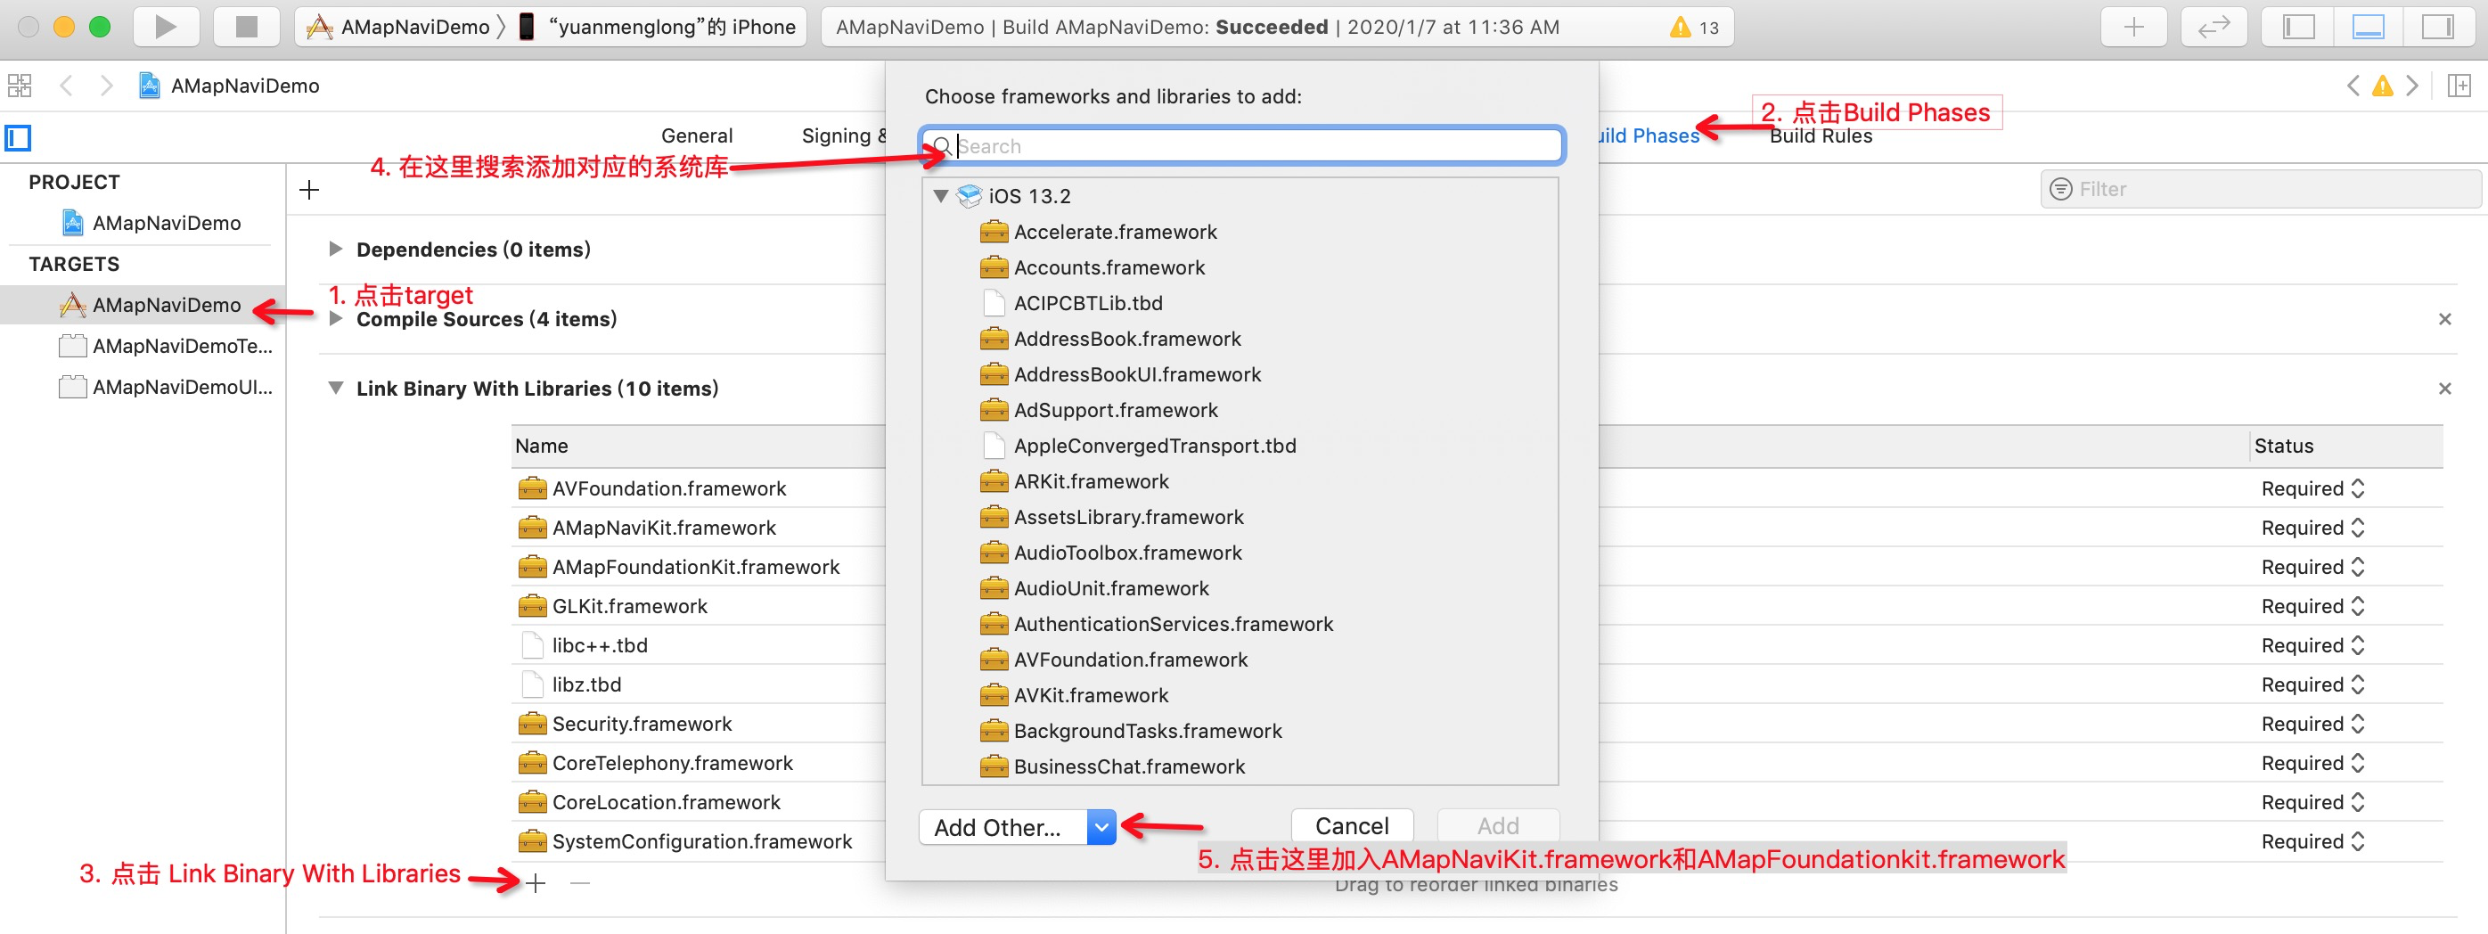
Task: Toggle the project and targets list sidebar
Action: tap(19, 138)
